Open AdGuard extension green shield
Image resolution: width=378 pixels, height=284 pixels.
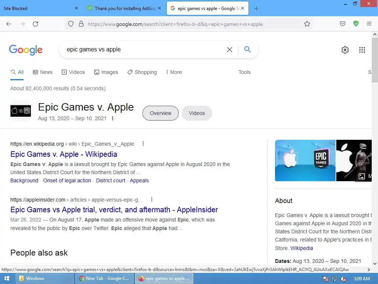click(x=356, y=24)
